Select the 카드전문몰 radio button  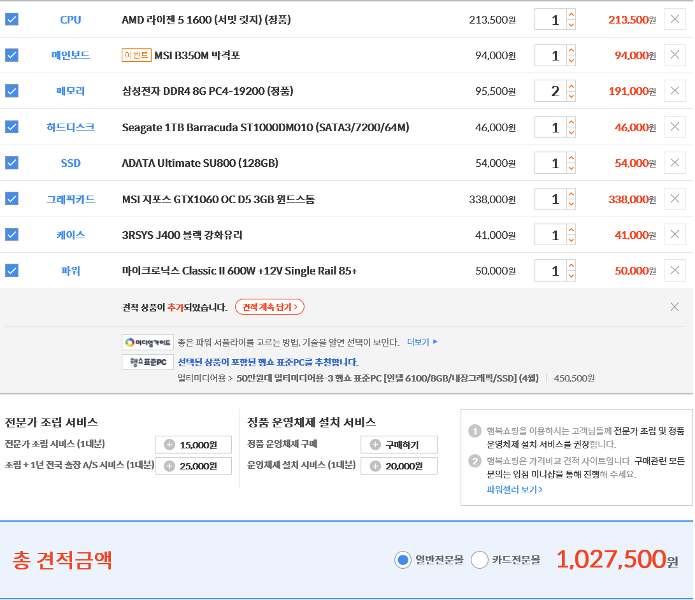click(x=480, y=560)
